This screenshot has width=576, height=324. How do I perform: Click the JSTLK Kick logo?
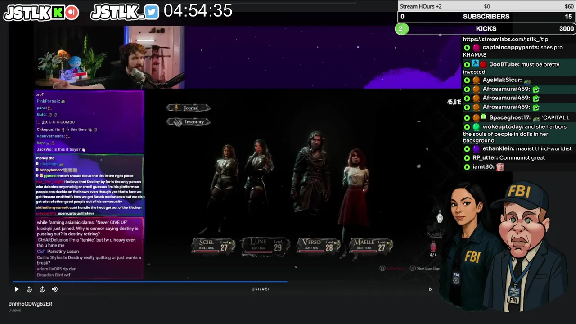41,13
